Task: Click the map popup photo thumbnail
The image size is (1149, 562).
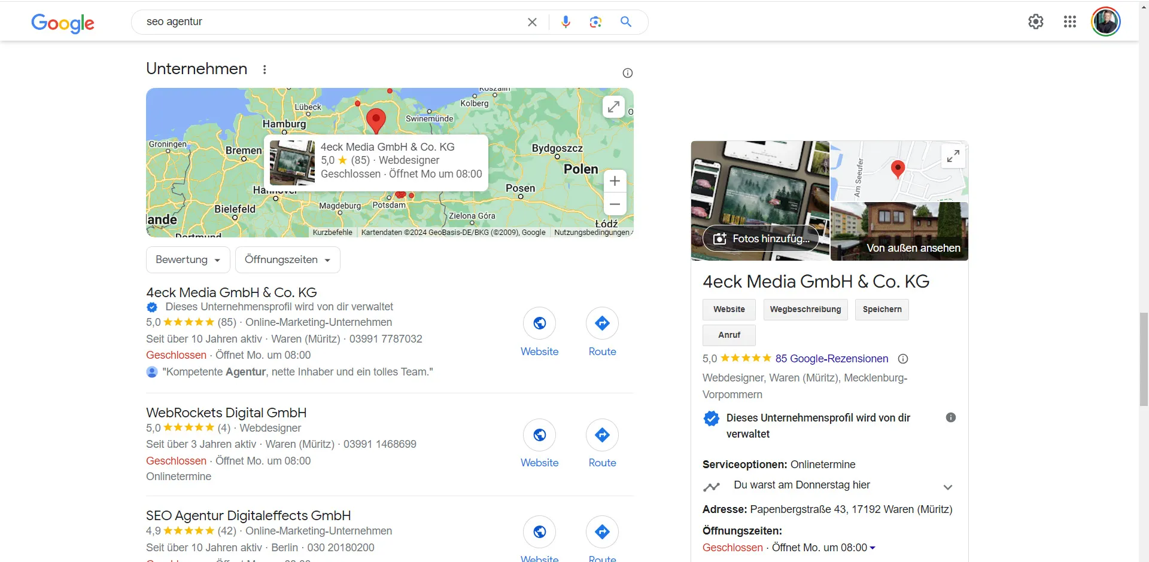Action: 292,163
